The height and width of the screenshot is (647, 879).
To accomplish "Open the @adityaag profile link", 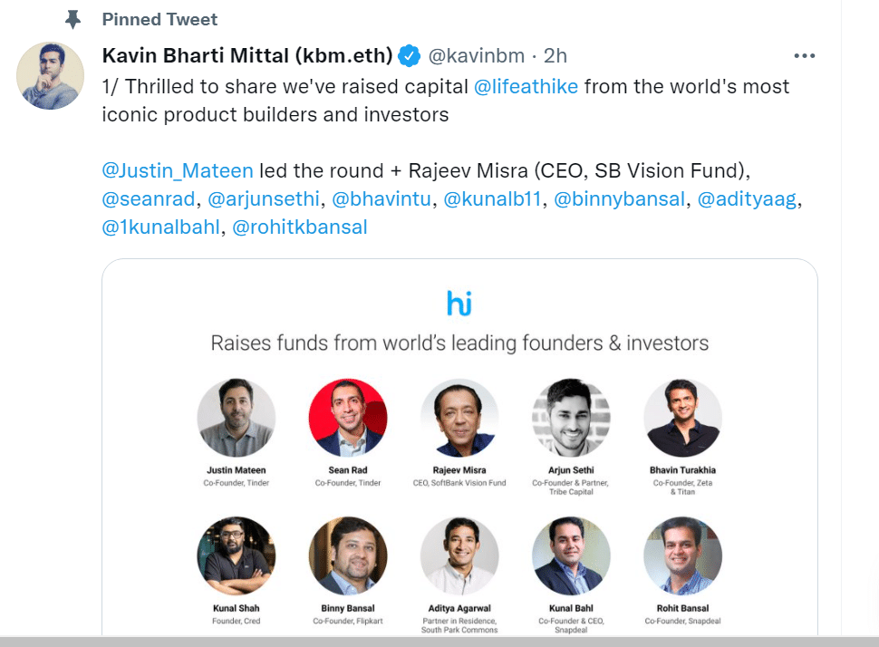I will click(749, 198).
